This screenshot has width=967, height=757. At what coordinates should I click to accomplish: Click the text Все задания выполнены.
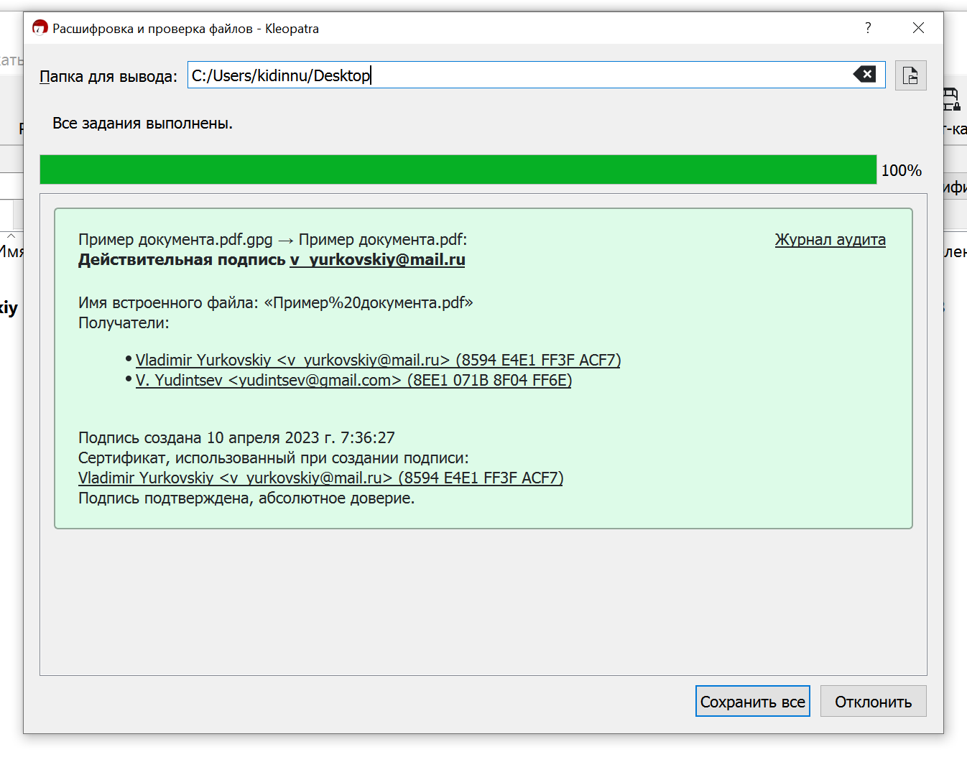point(142,124)
